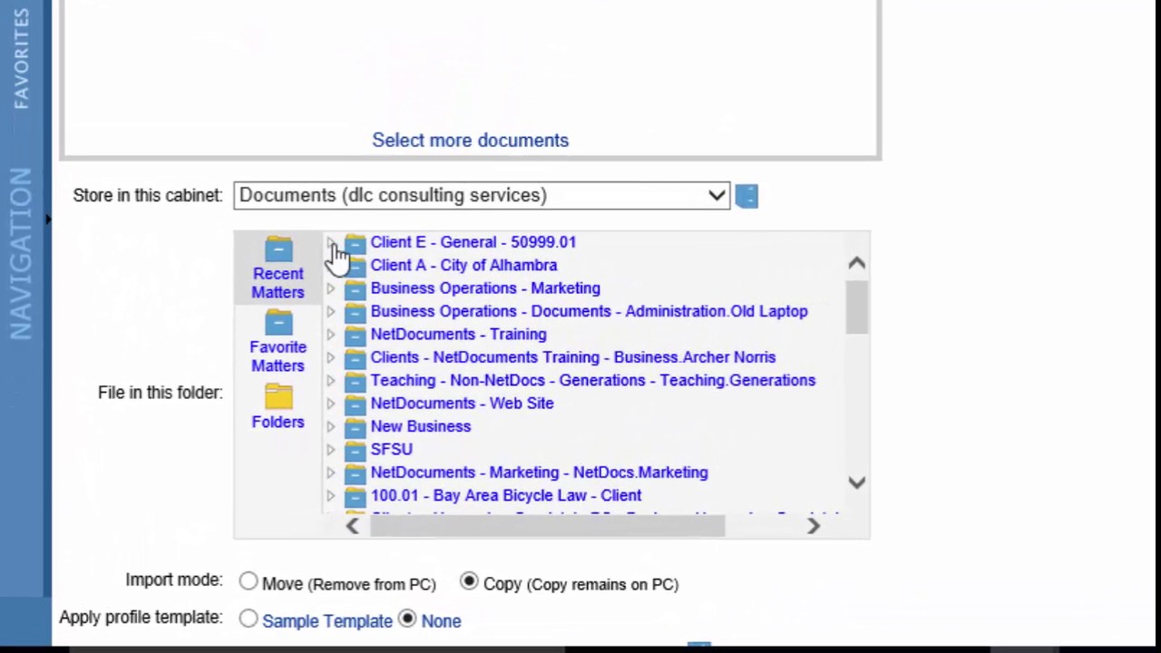Open the FAVORITES side tab
This screenshot has width=1161, height=653.
[x=21, y=58]
